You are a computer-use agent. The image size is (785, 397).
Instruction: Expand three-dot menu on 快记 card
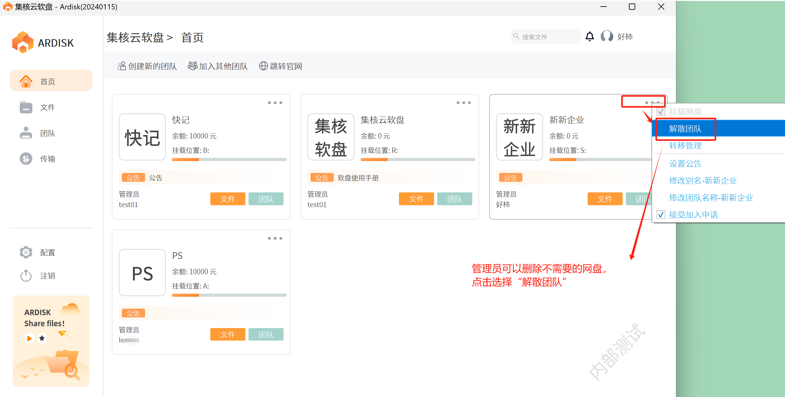coord(275,103)
